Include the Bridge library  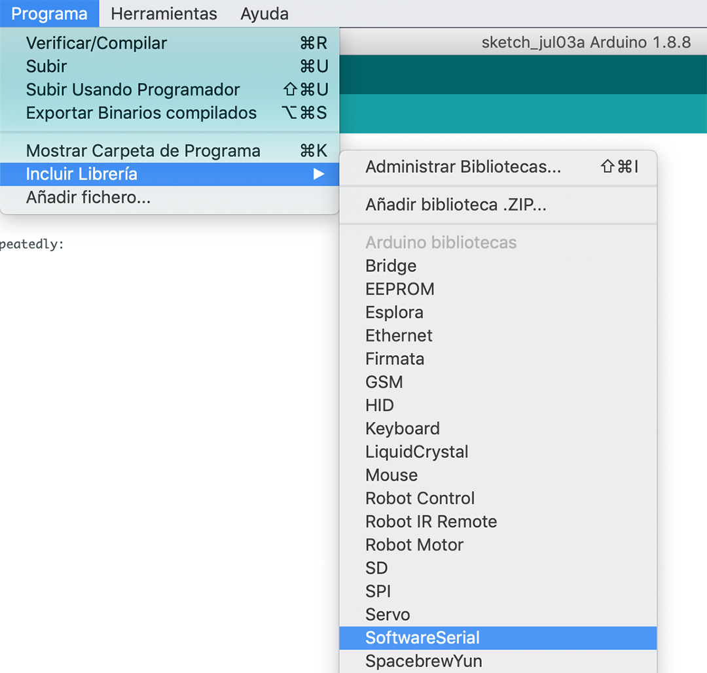(391, 266)
